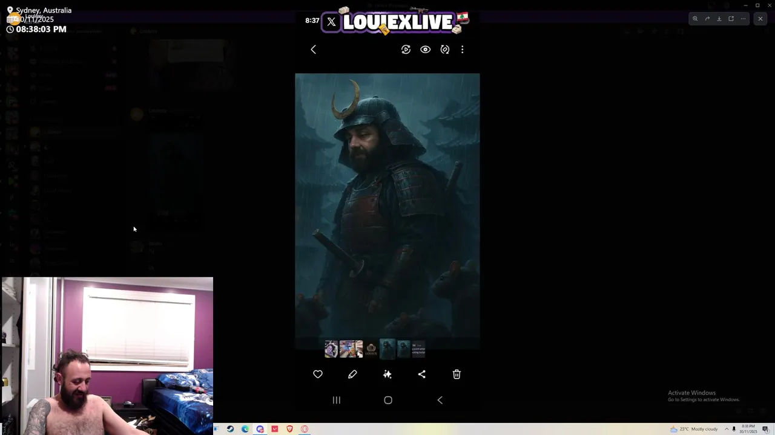This screenshot has width=775, height=435.
Task: Open image in browser from viewer toolbar
Action: (x=731, y=19)
